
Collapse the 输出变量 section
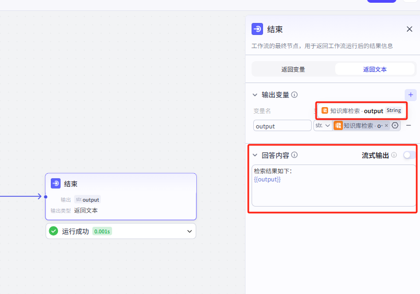254,95
